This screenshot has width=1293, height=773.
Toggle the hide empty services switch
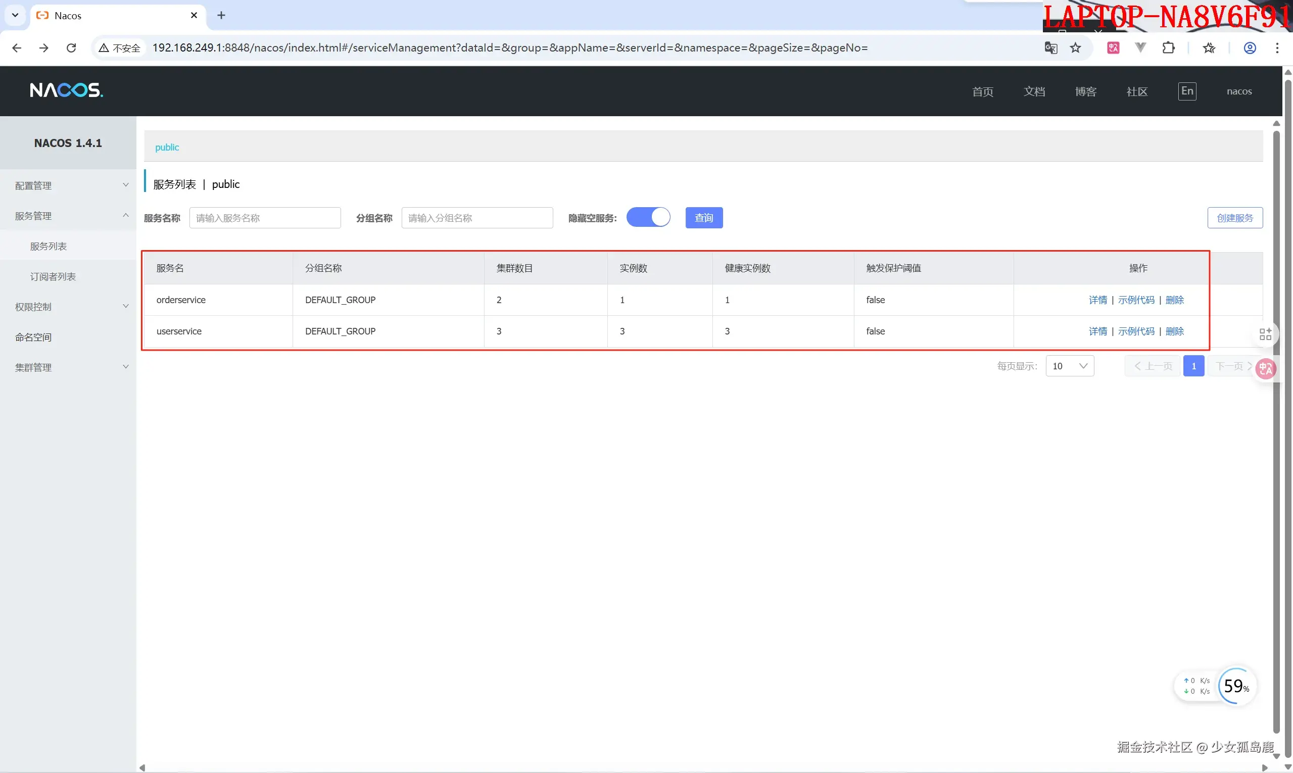(648, 217)
